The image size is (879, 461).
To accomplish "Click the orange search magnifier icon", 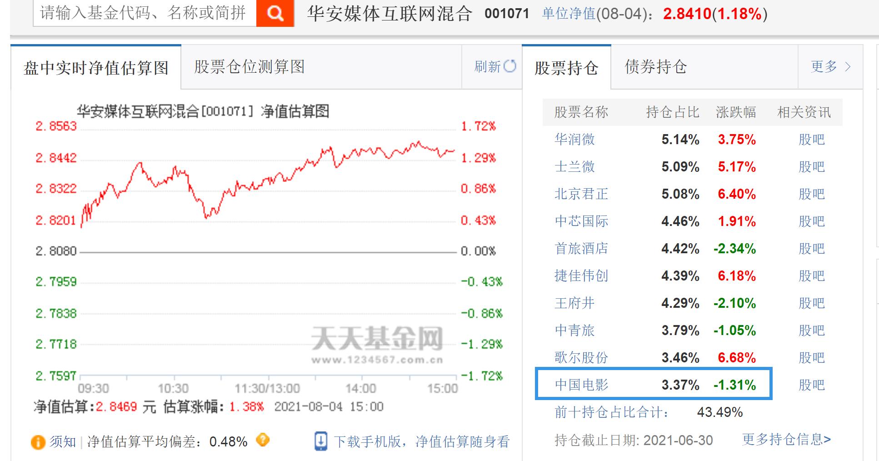I will click(x=275, y=14).
